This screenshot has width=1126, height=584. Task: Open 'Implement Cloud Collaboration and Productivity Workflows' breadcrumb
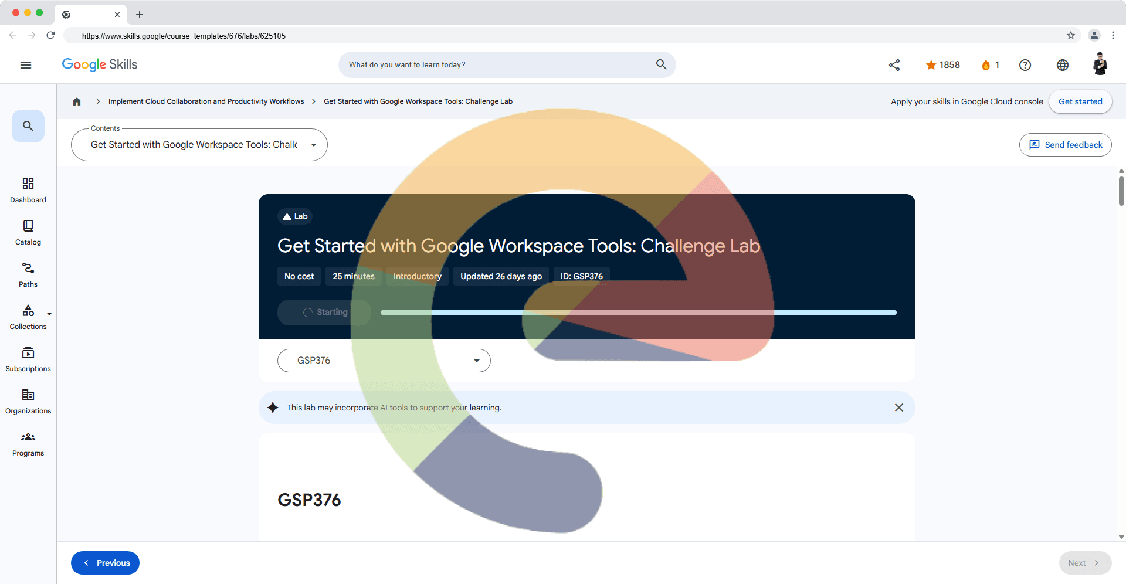(206, 101)
